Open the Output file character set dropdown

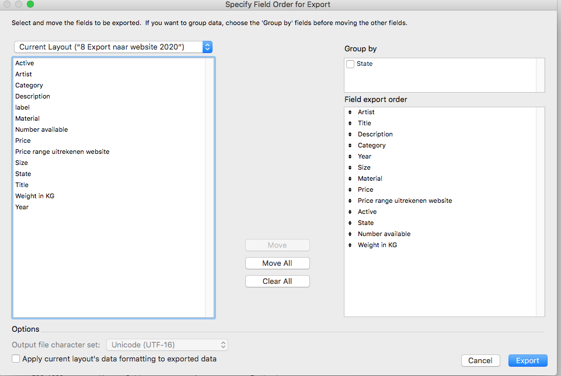[167, 345]
